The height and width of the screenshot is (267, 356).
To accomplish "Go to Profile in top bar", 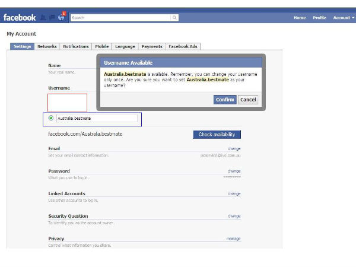I will (319, 18).
